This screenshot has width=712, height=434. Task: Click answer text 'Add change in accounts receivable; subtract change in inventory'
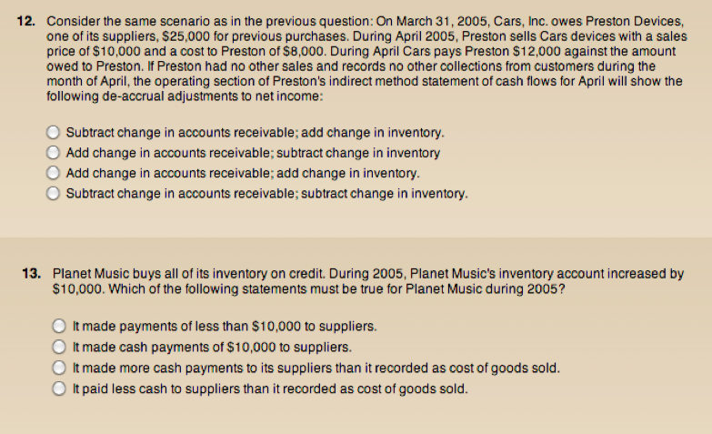253,153
